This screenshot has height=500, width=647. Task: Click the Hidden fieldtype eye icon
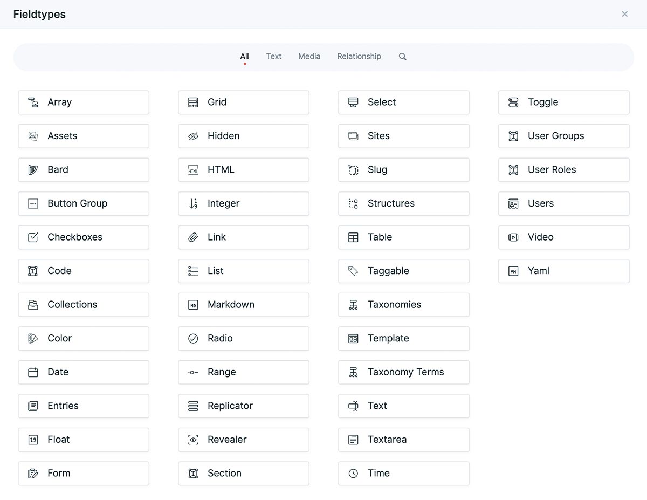click(x=192, y=136)
